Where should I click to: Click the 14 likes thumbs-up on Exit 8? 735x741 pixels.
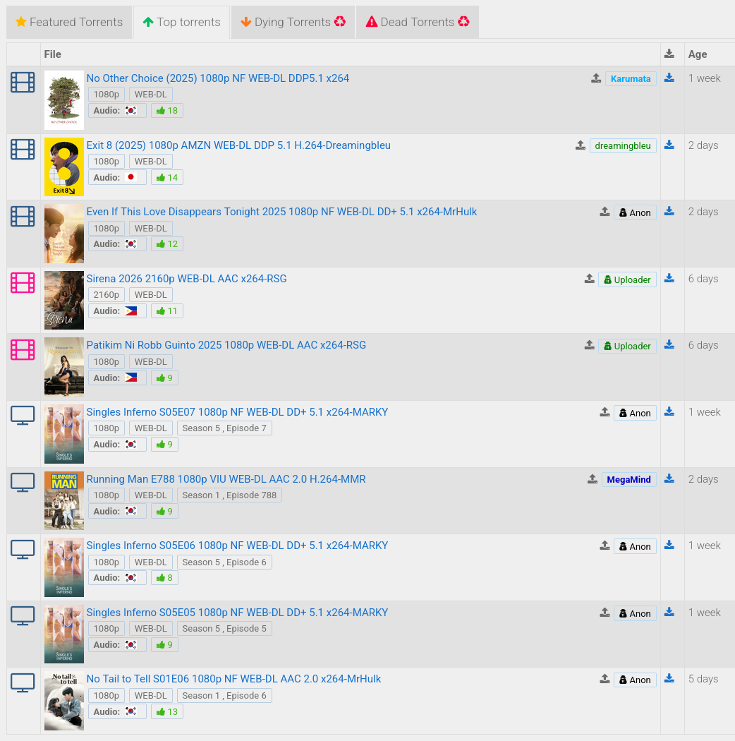point(166,178)
